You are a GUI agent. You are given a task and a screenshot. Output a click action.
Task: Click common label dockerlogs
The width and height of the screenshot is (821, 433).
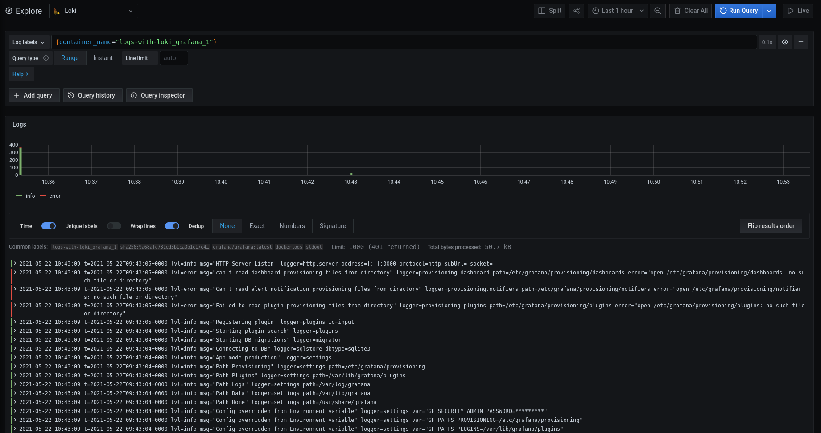point(289,247)
